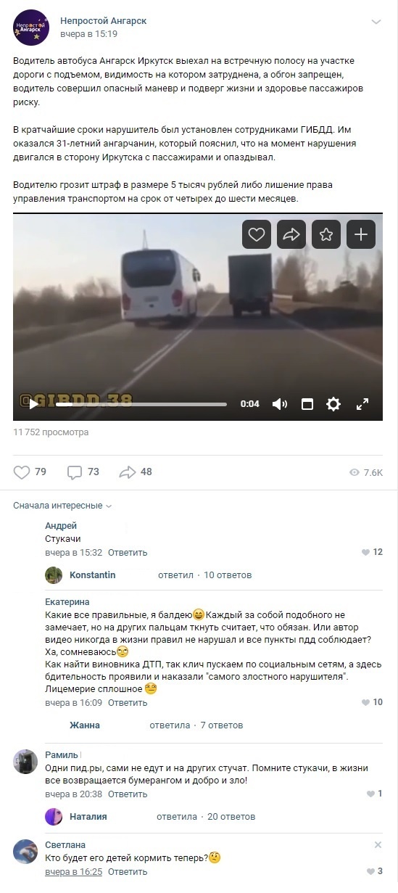Change comment sorting from Сначала интересные

click(x=62, y=506)
